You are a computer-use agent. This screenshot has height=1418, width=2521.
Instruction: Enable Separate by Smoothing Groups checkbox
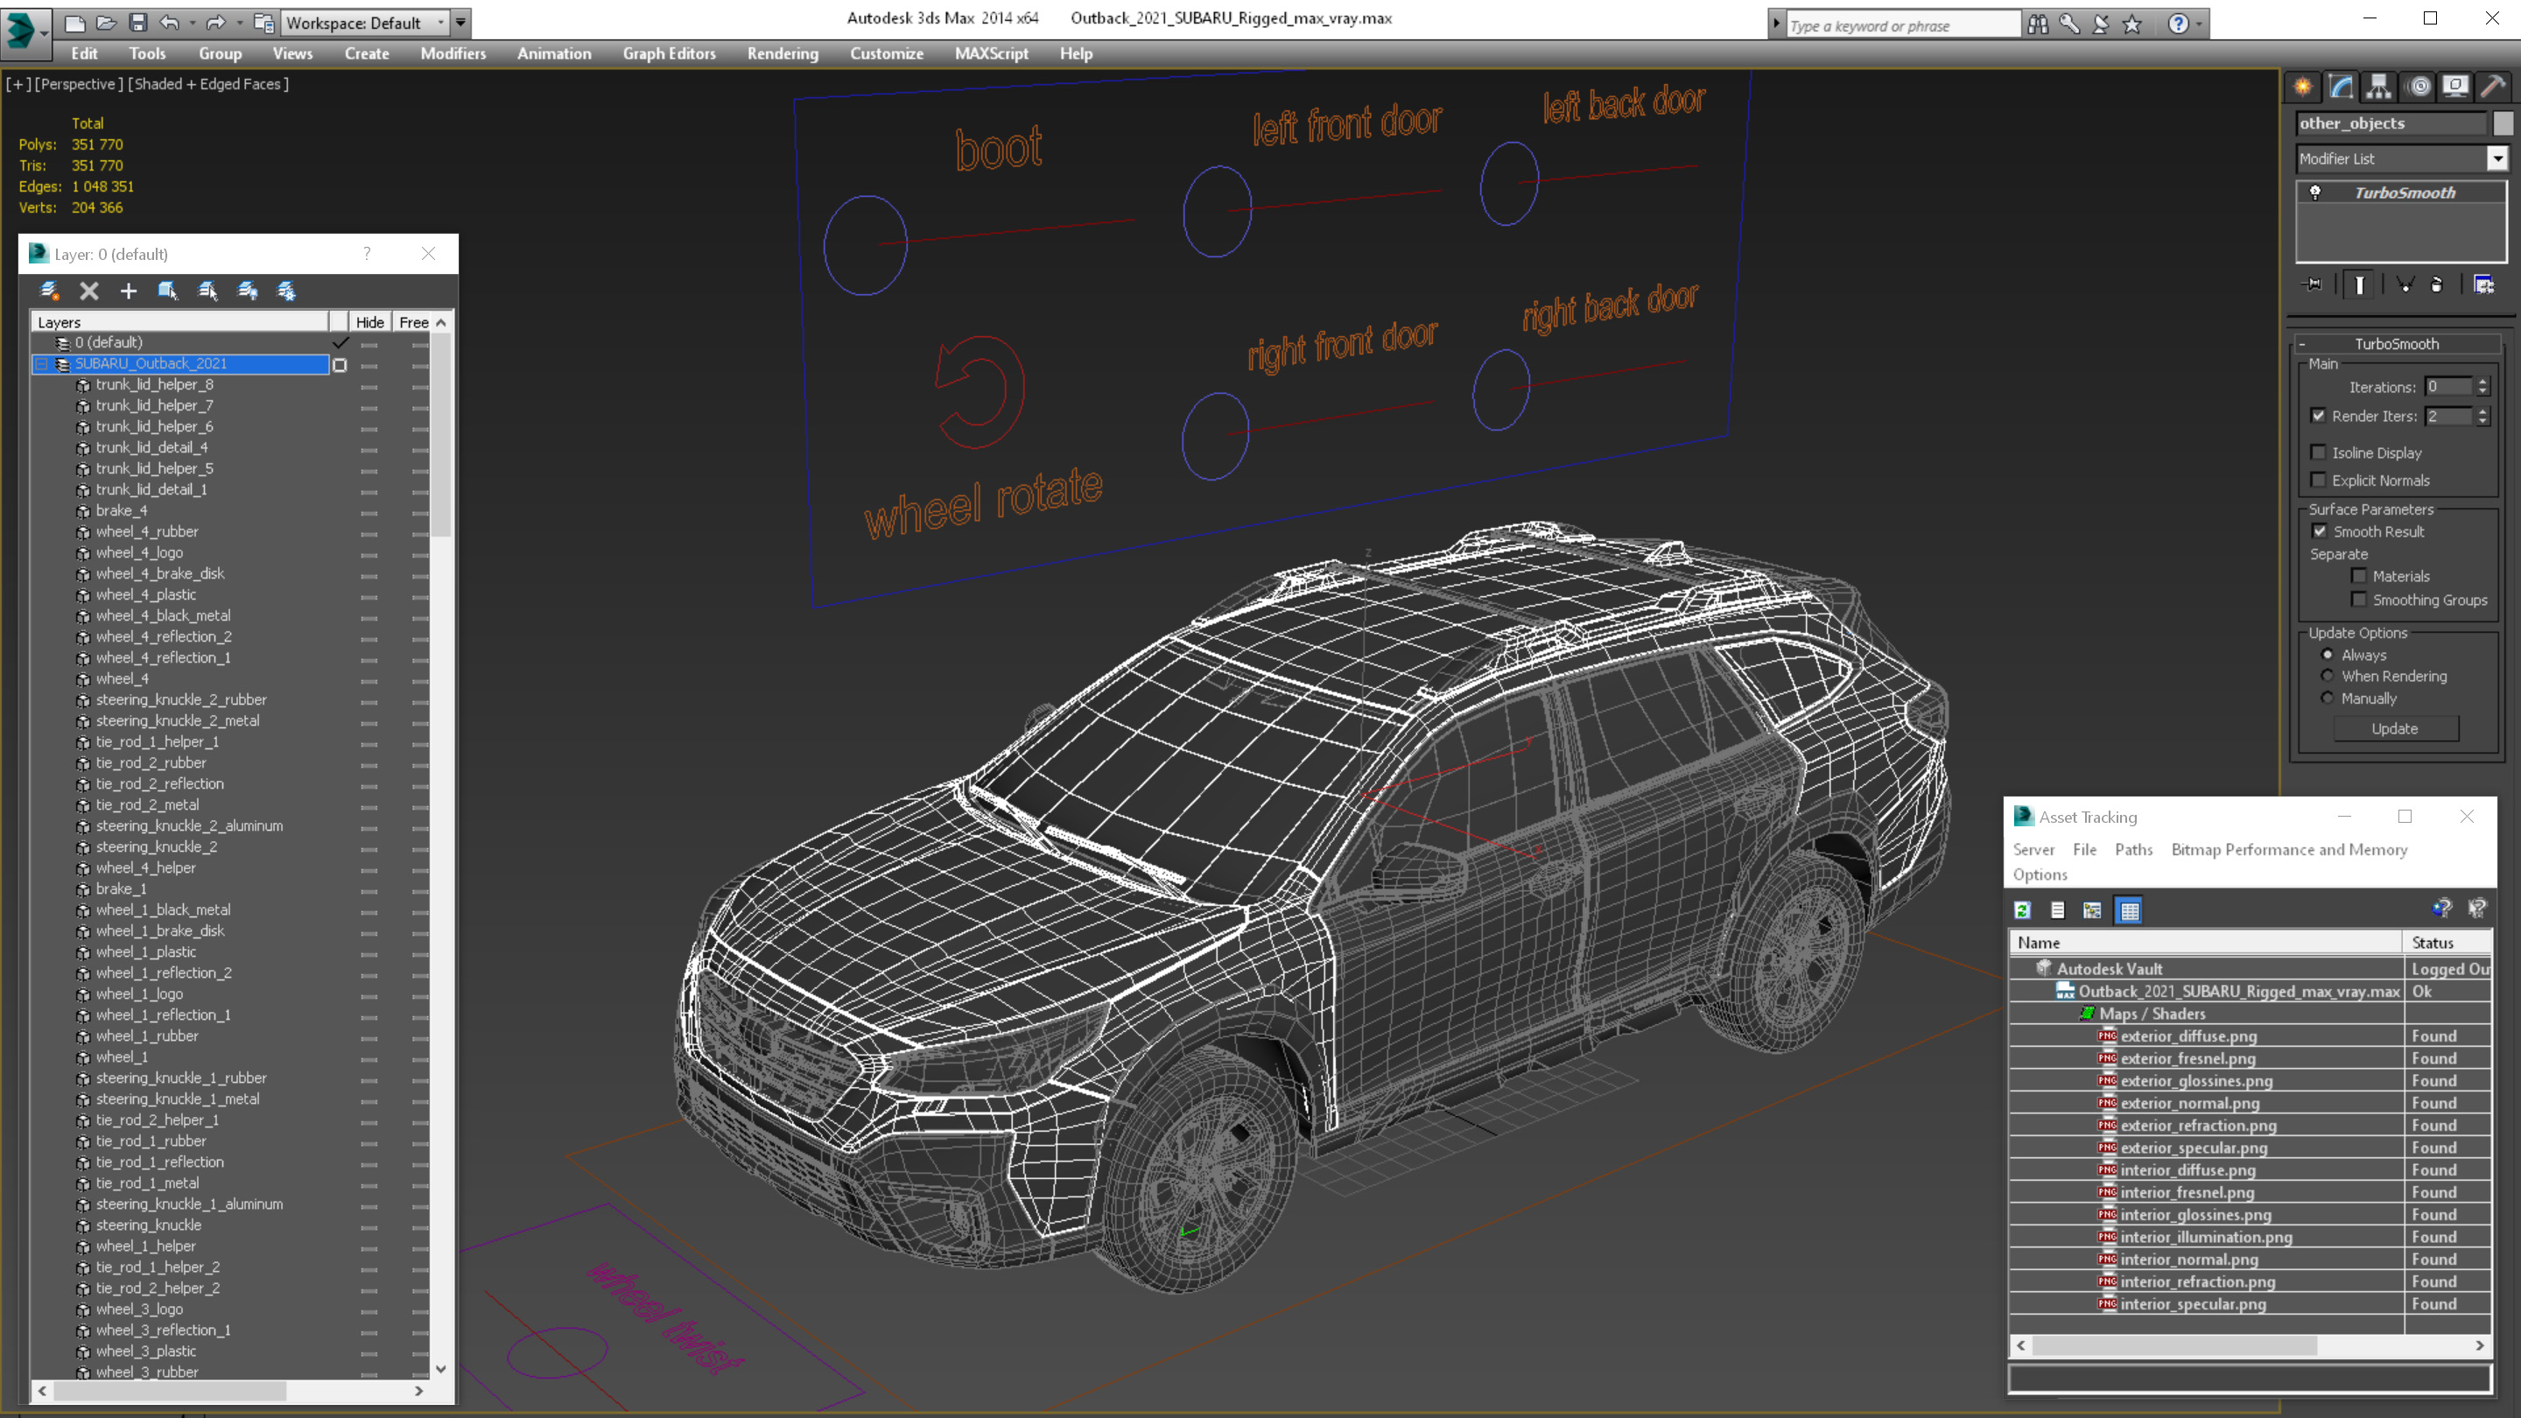tap(2358, 600)
